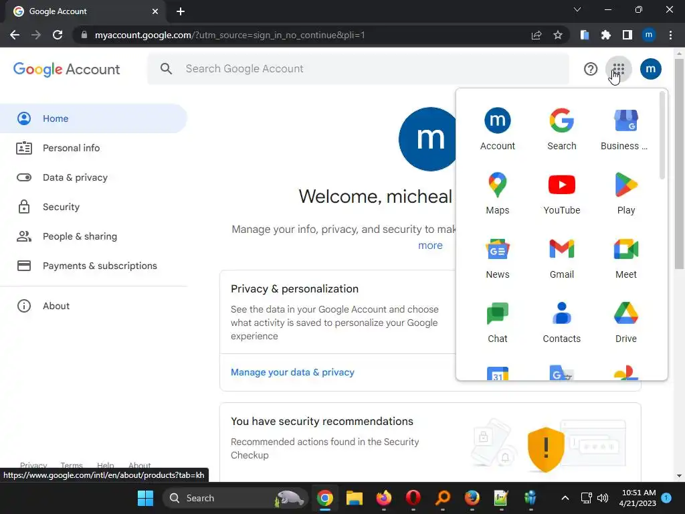This screenshot has height=514, width=685.
Task: Open News from the apps panel
Action: tap(497, 258)
